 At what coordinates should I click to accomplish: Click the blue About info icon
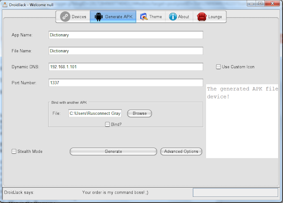[173, 17]
